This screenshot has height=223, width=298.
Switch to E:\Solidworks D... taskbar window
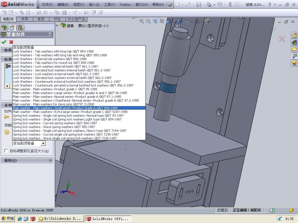click(61, 219)
